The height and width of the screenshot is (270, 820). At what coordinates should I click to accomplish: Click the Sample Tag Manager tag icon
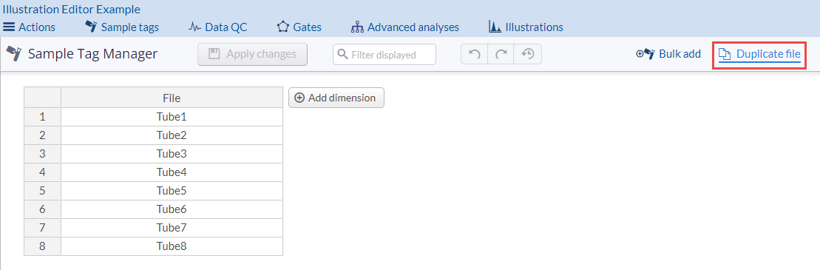point(14,53)
